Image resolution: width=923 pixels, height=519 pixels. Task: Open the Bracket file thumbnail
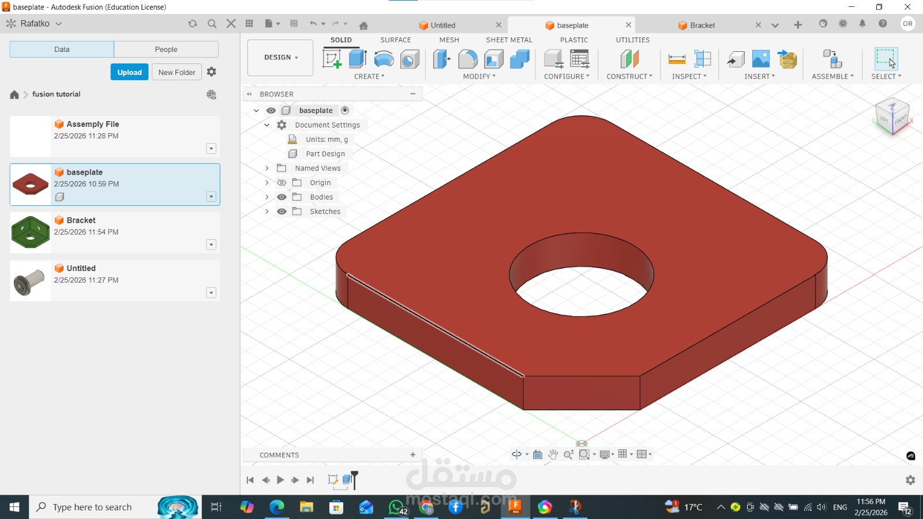point(31,232)
